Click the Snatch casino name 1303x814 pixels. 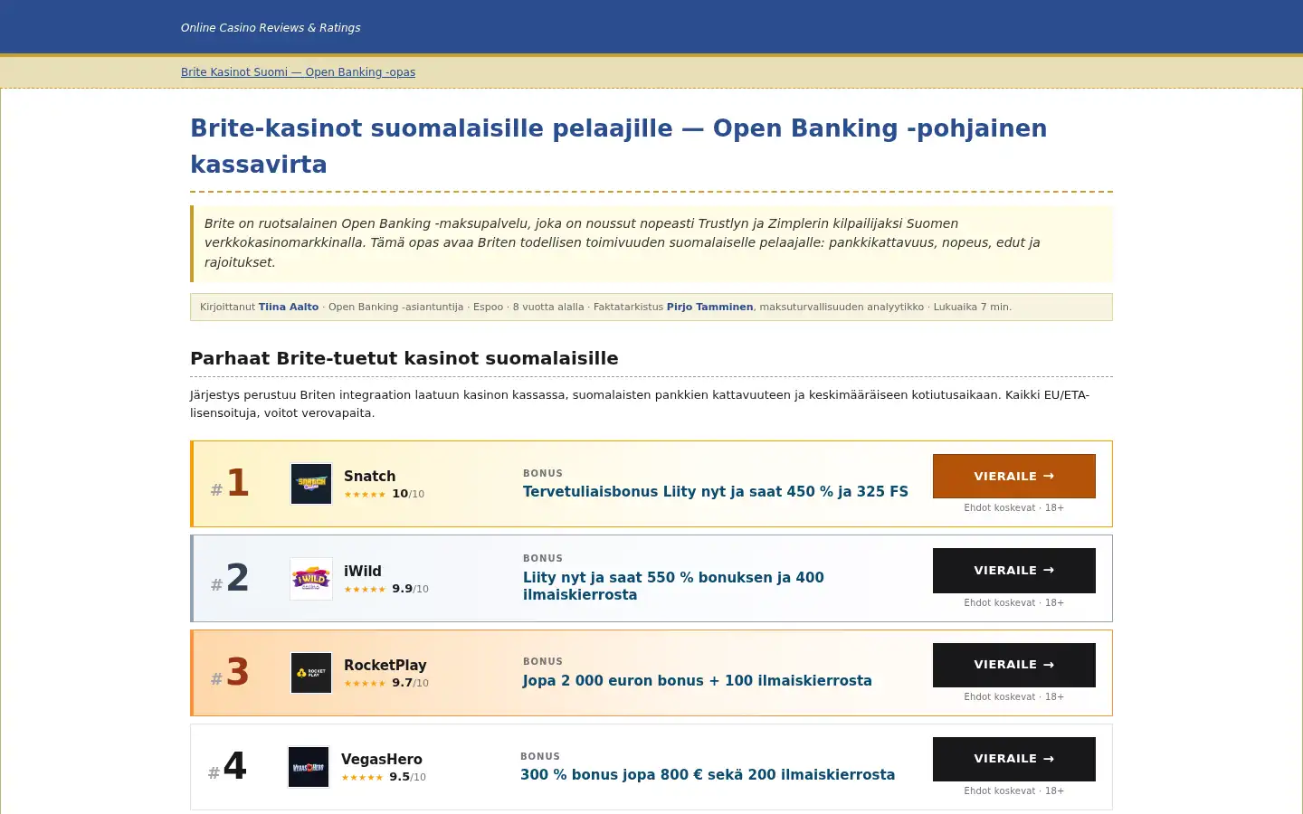tap(369, 477)
